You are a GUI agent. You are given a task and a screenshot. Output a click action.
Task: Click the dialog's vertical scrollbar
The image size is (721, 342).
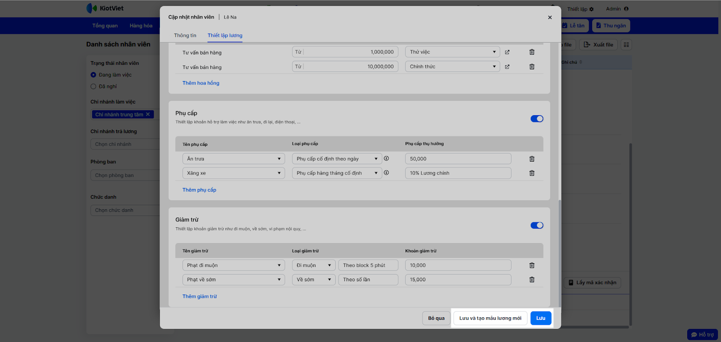click(560, 252)
